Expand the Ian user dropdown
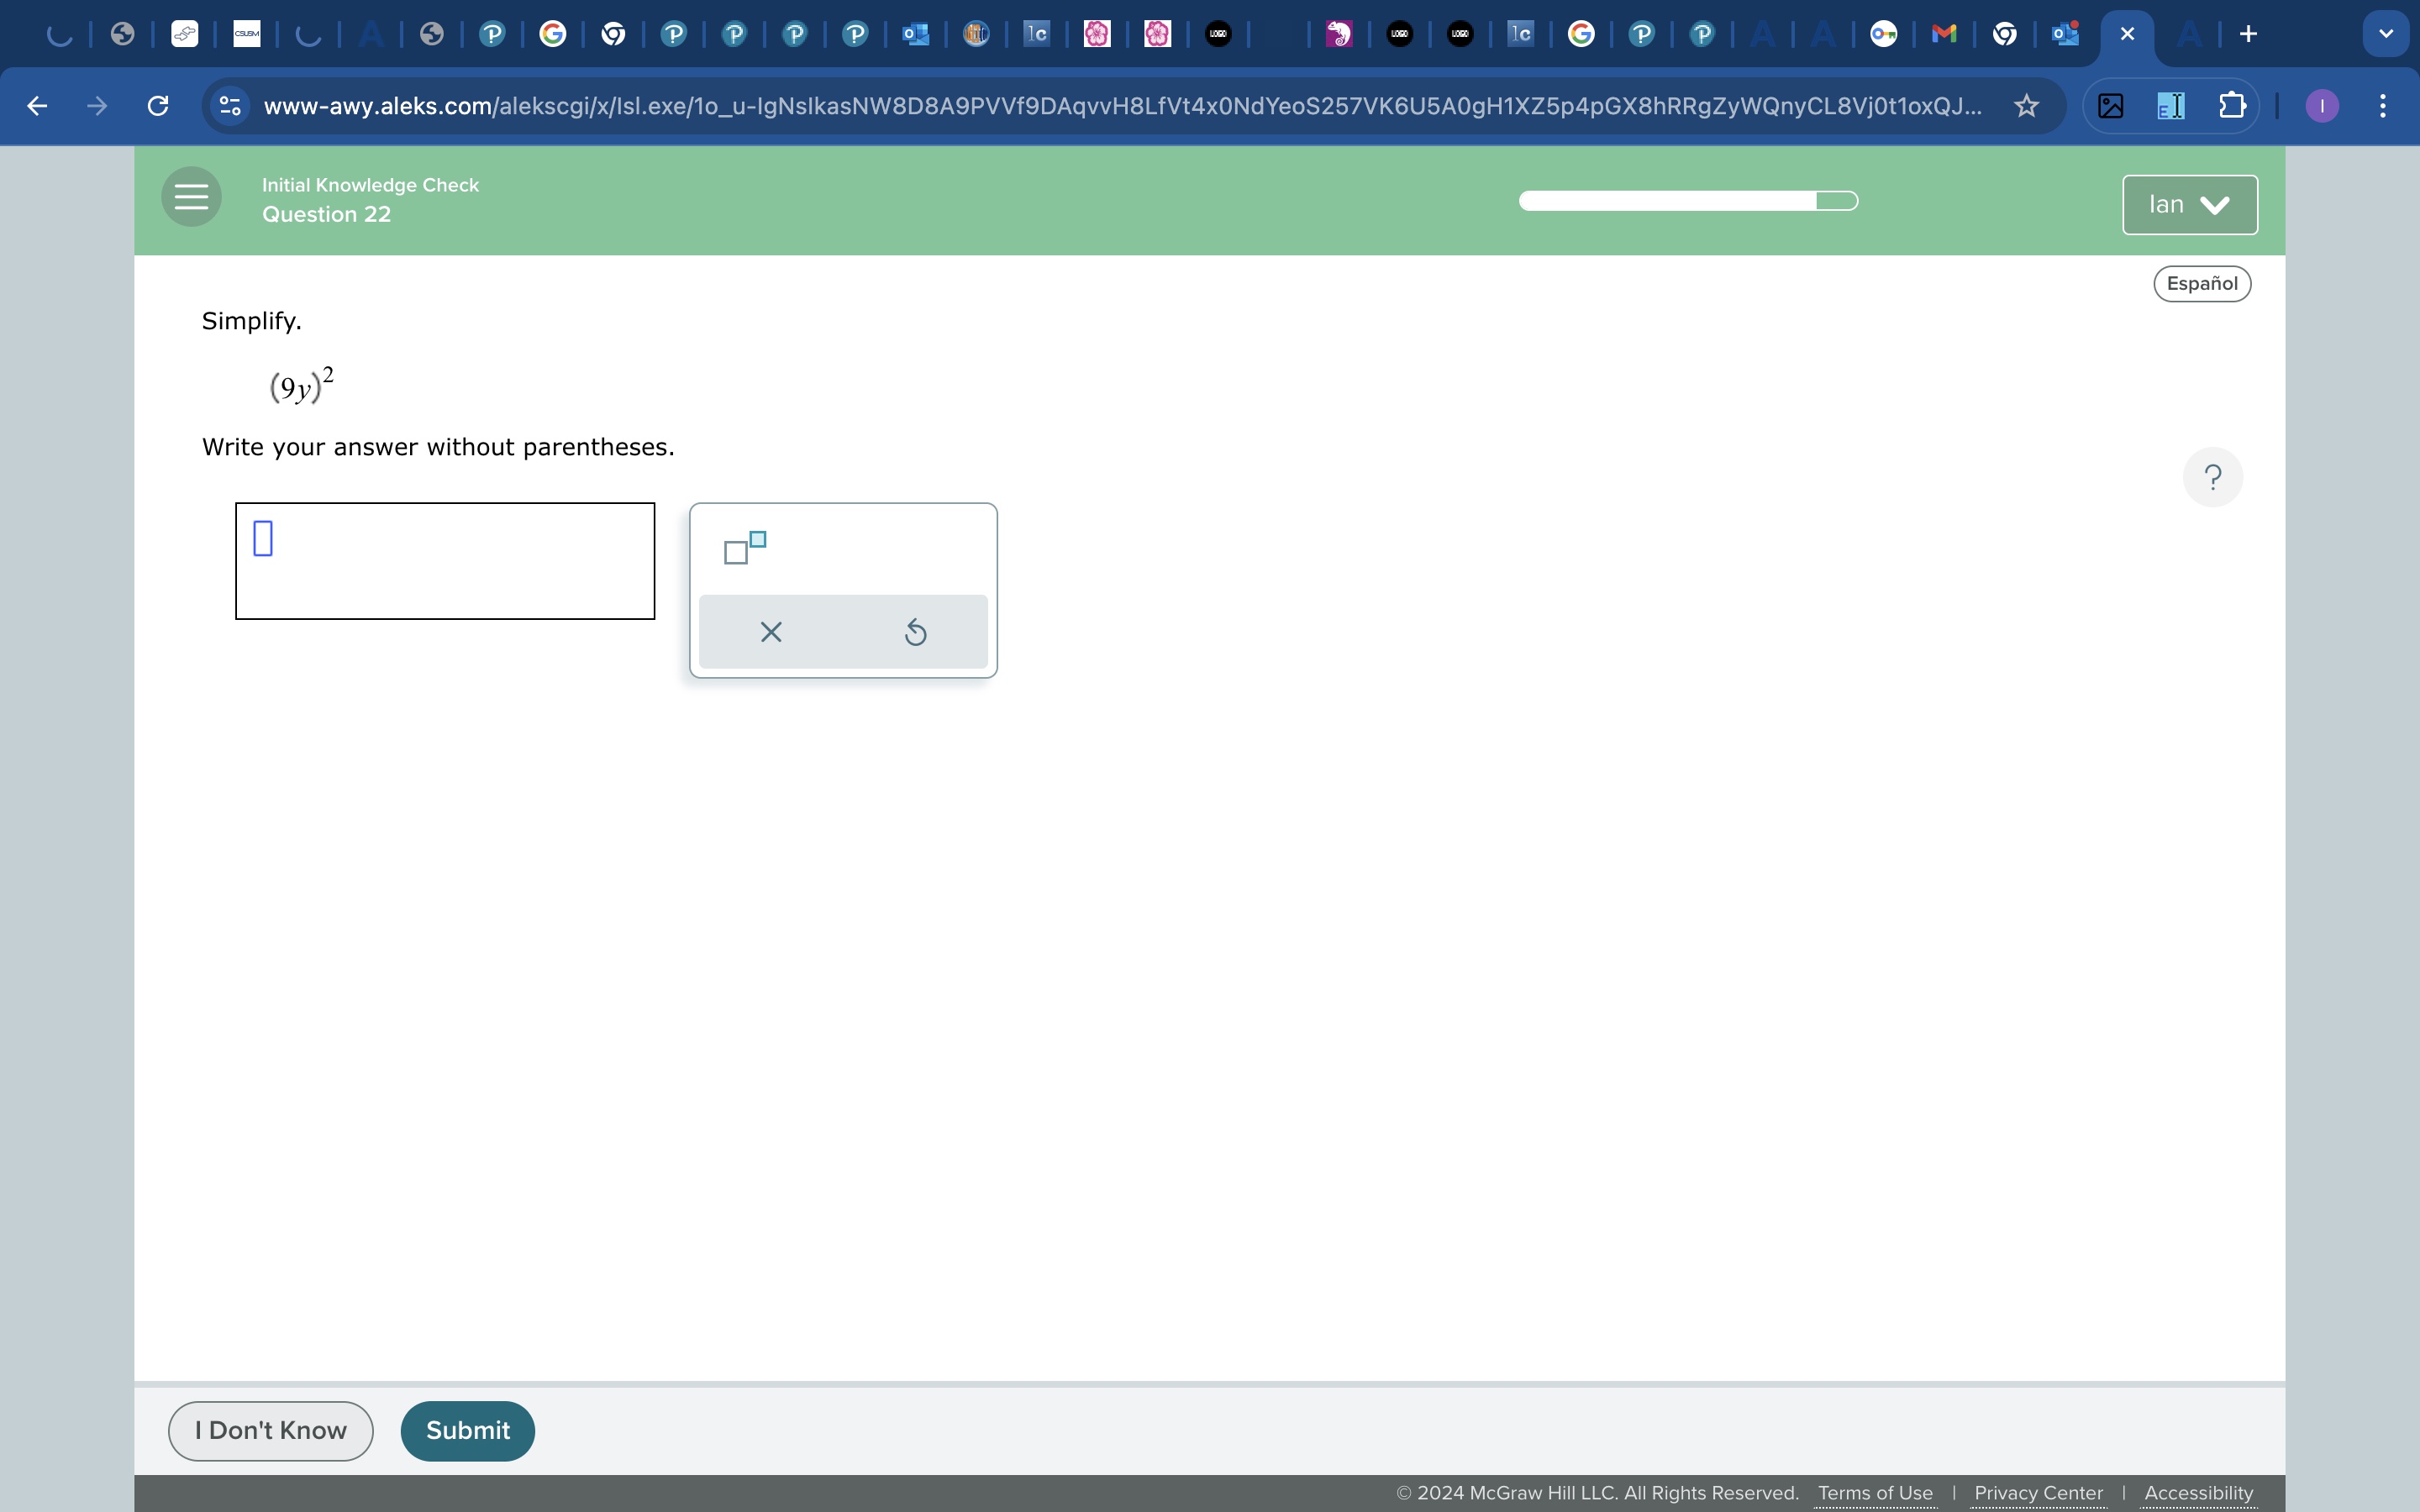Image resolution: width=2420 pixels, height=1512 pixels. click(2189, 205)
